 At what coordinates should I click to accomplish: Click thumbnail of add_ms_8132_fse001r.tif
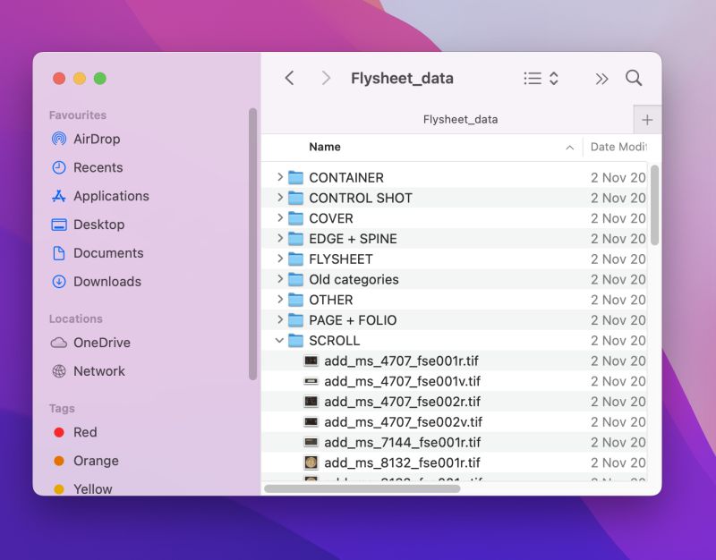click(x=311, y=462)
